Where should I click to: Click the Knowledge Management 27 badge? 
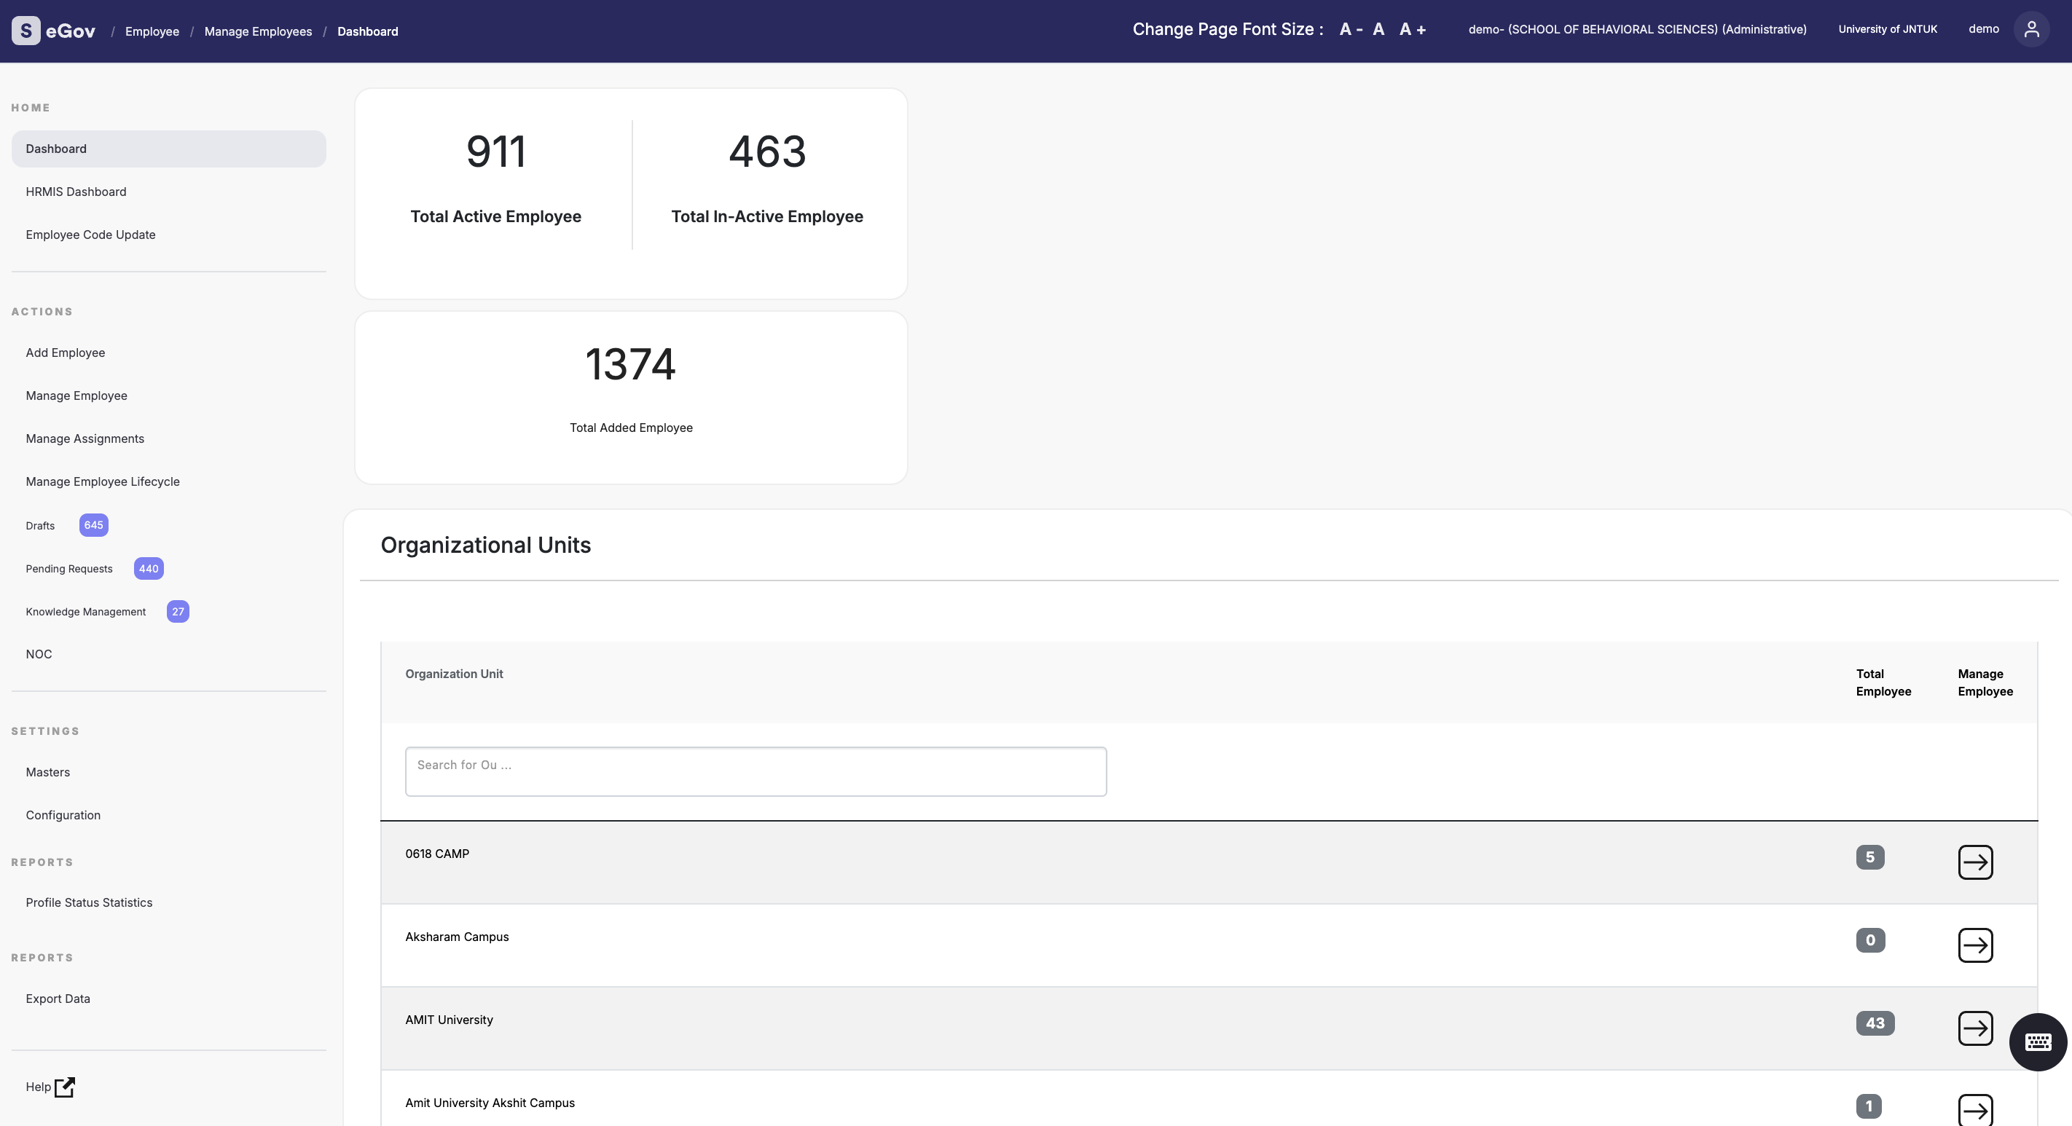(178, 612)
